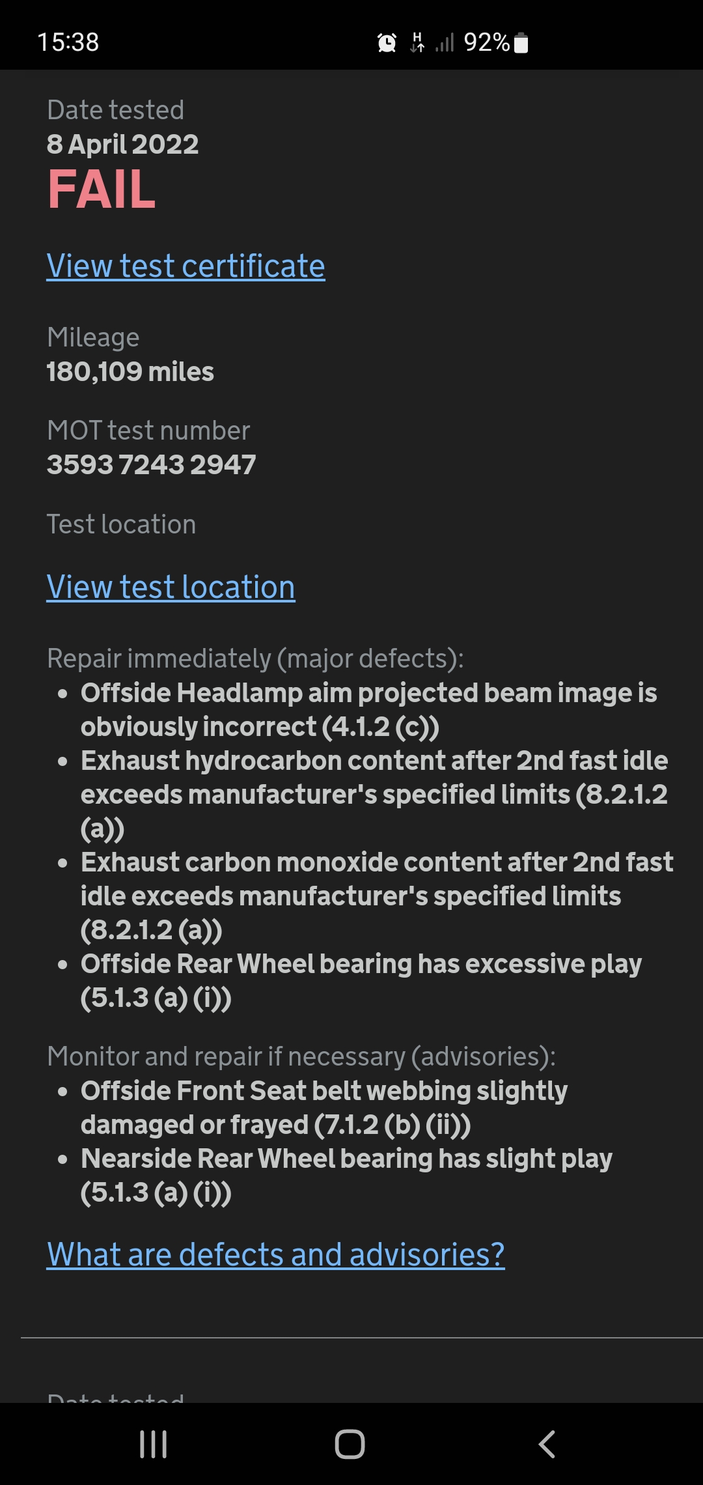
Task: Tap the 180,109 miles mileage value
Action: [130, 372]
